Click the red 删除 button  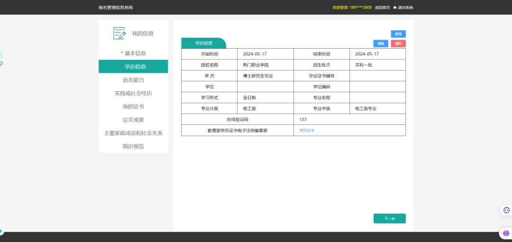point(398,43)
